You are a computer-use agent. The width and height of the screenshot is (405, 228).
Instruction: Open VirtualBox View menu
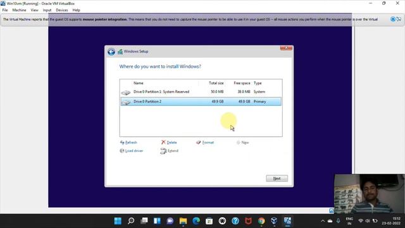point(34,10)
